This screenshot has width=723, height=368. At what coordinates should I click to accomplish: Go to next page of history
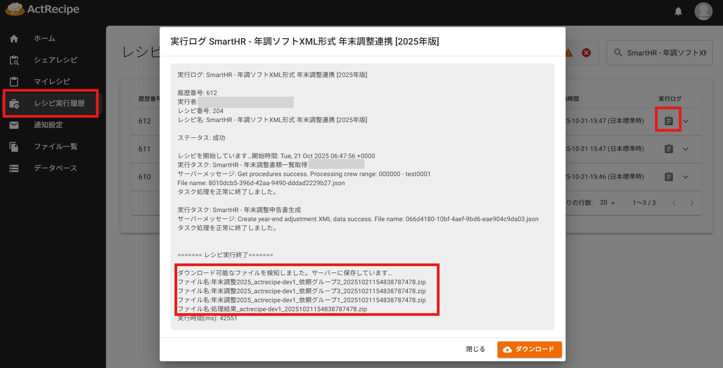(x=692, y=203)
